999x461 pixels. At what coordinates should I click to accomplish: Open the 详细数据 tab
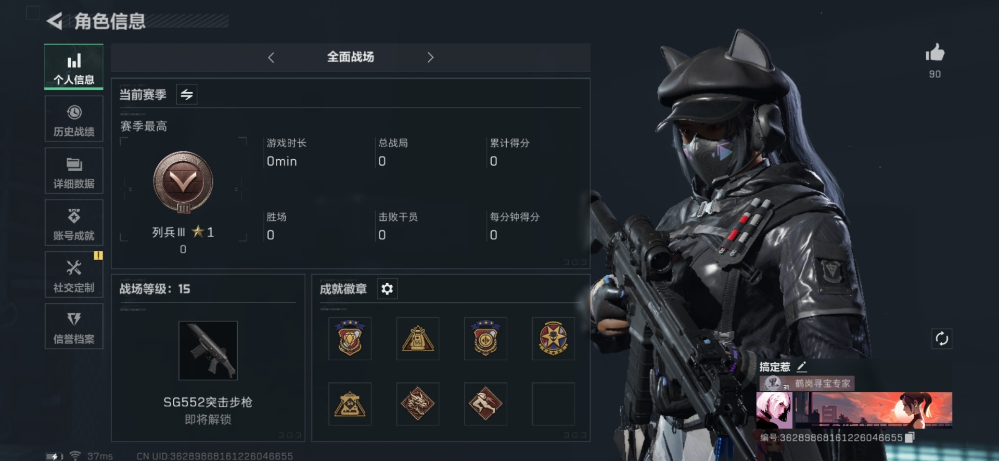74,171
